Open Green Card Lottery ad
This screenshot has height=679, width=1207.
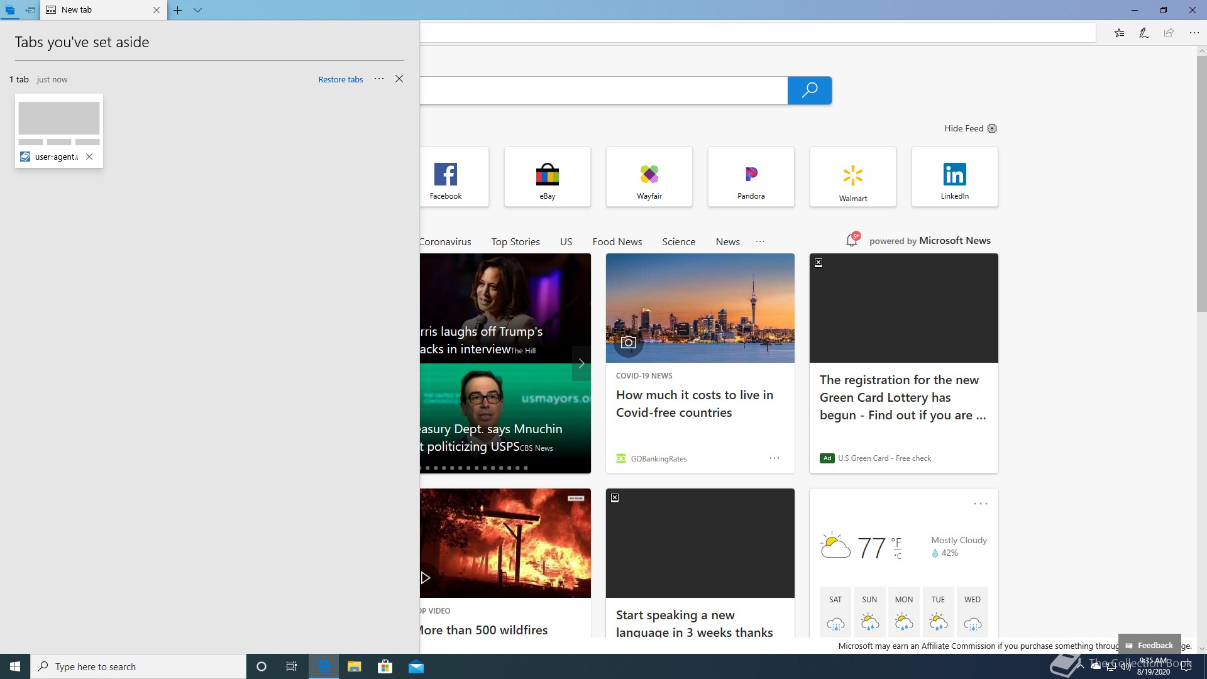click(903, 397)
